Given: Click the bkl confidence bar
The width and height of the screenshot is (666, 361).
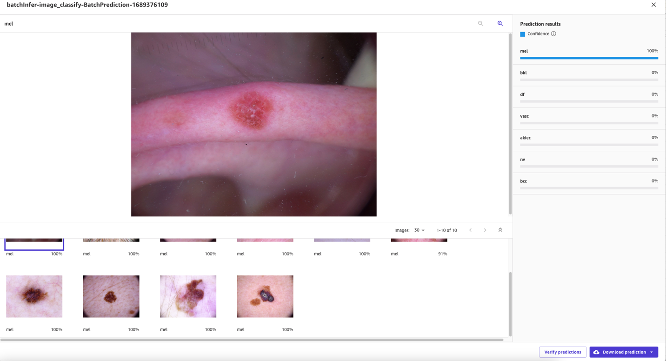Looking at the screenshot, I should (x=589, y=80).
